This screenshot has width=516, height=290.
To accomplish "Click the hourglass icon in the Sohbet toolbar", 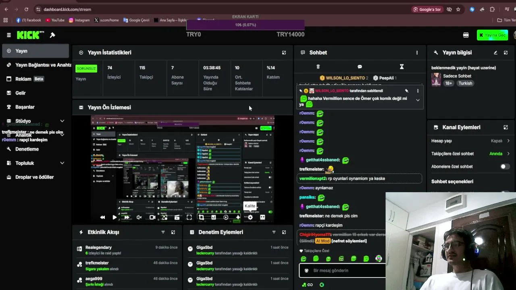I will [x=402, y=66].
